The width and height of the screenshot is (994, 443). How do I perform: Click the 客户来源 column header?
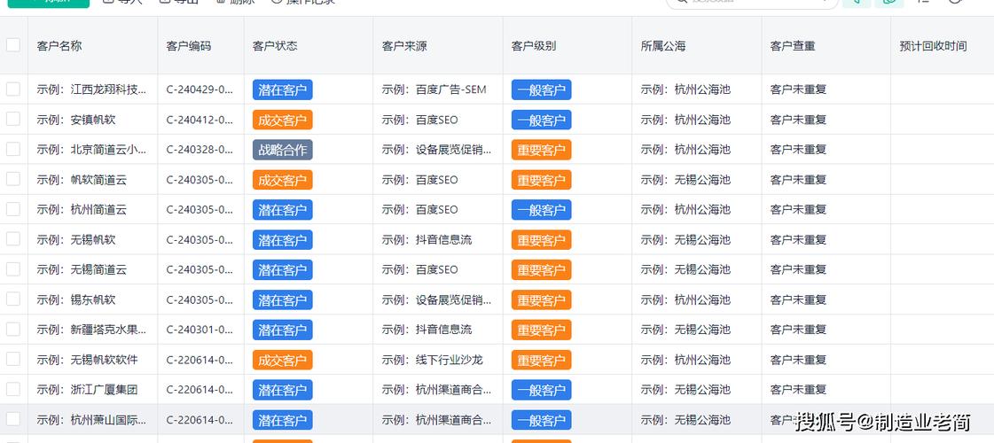pos(404,46)
